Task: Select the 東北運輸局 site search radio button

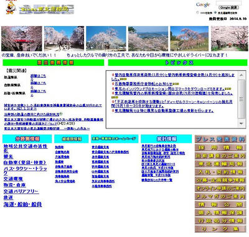Action: click(215, 12)
